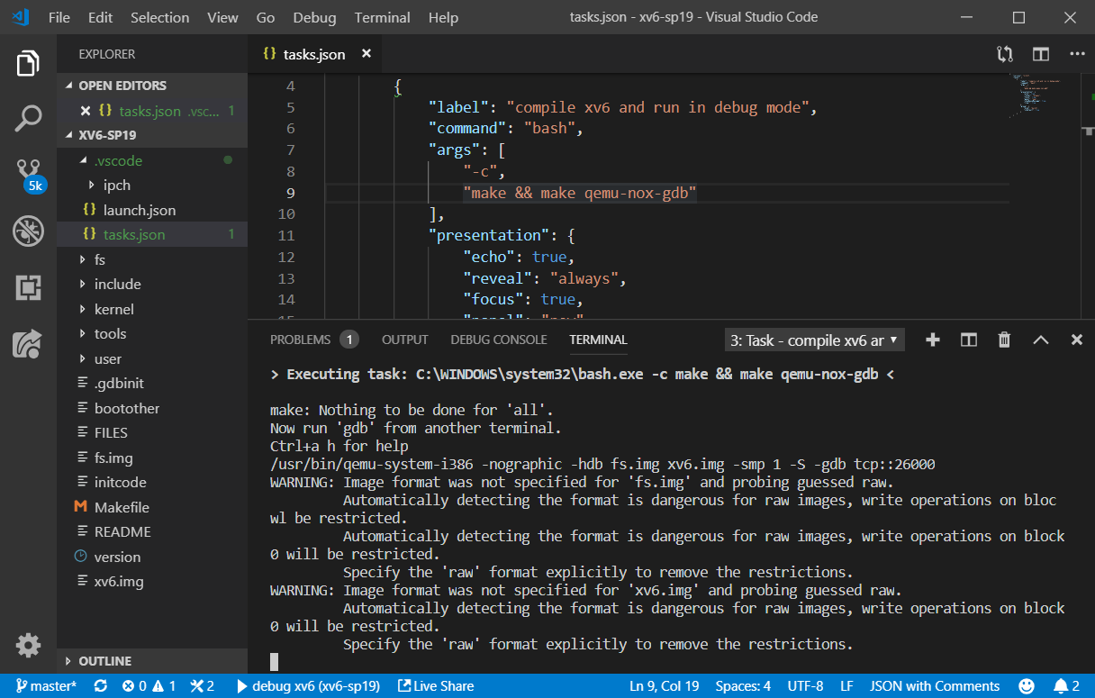Collapse the .vscode folder
Image resolution: width=1095 pixels, height=698 pixels.
(x=118, y=160)
